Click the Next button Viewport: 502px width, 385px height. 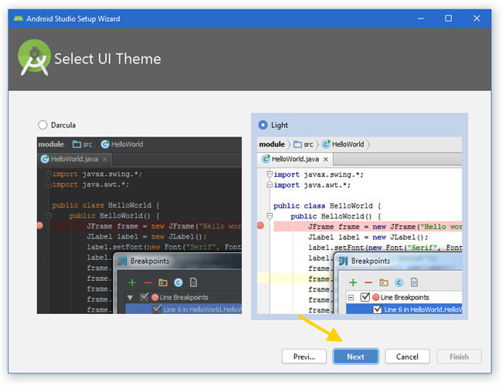coord(355,356)
